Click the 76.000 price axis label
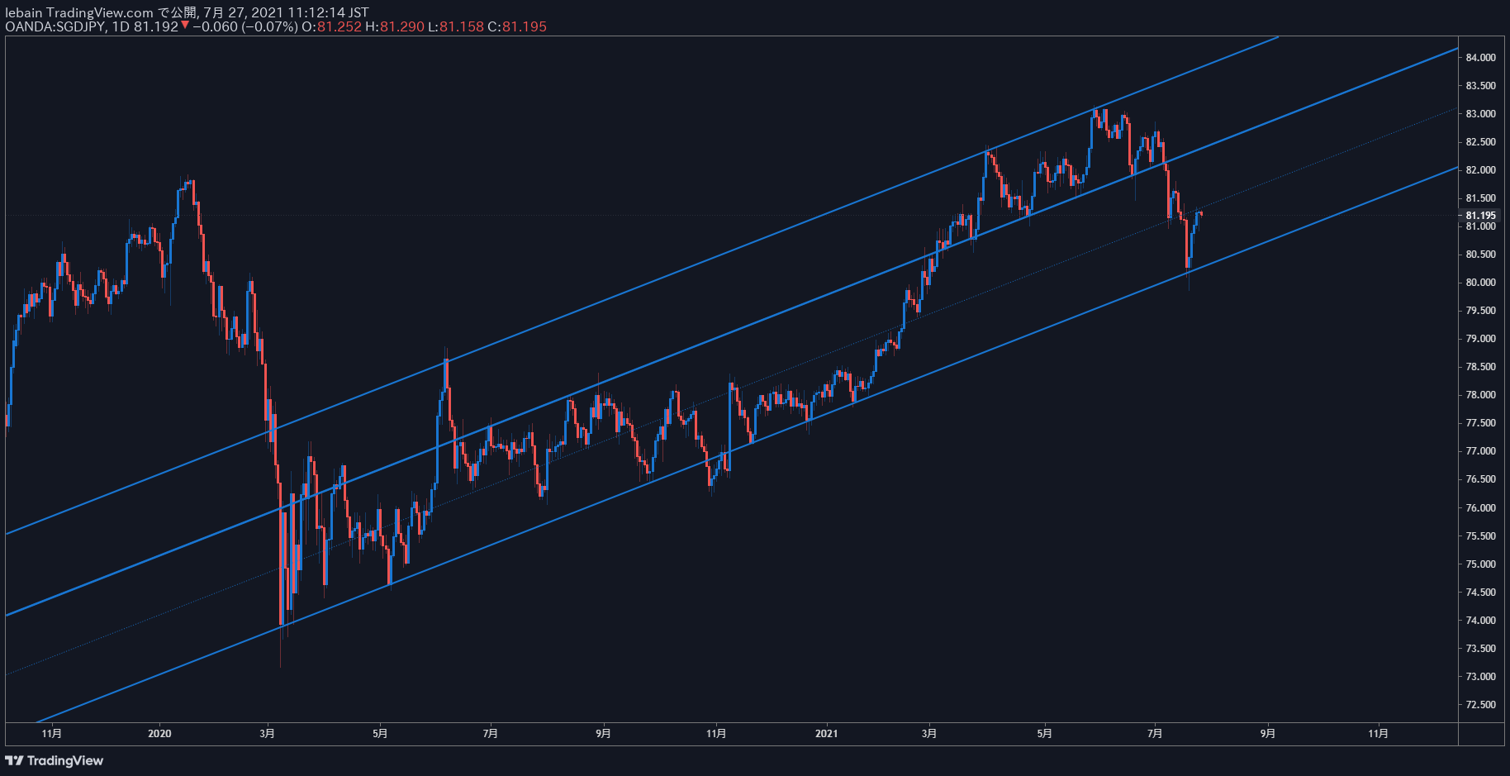This screenshot has height=776, width=1510. (x=1480, y=508)
